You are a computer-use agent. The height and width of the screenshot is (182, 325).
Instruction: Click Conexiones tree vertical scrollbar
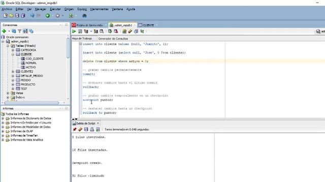(x=68, y=49)
